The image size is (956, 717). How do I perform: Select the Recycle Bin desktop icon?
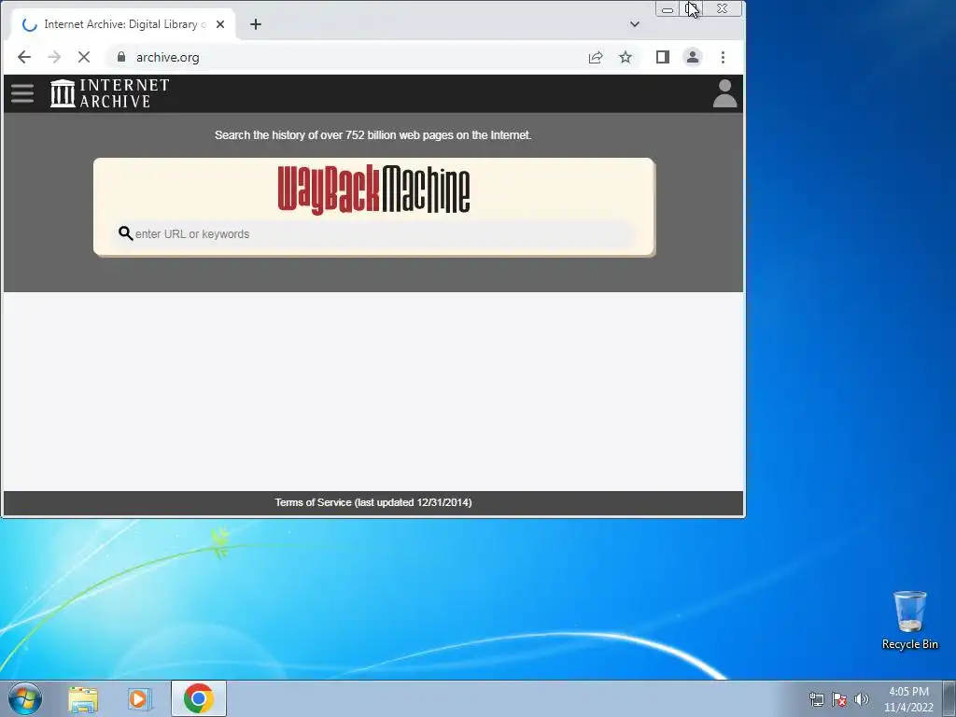click(909, 620)
